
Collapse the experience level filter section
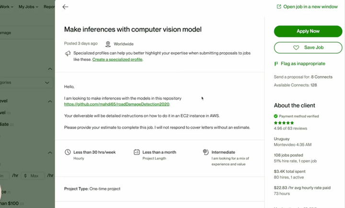[50, 101]
